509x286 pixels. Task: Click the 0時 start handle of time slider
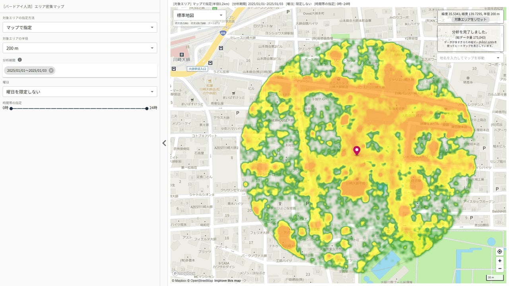(11, 108)
